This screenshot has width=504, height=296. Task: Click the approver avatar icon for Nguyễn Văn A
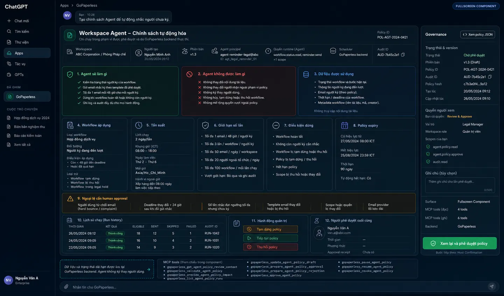[319, 233]
